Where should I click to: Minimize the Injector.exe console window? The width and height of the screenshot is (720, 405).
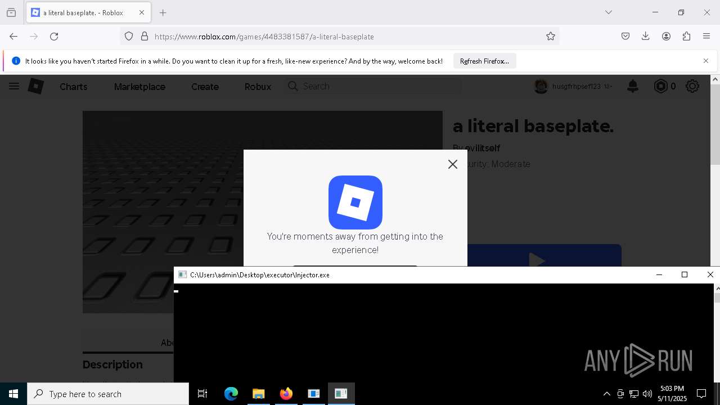click(659, 274)
